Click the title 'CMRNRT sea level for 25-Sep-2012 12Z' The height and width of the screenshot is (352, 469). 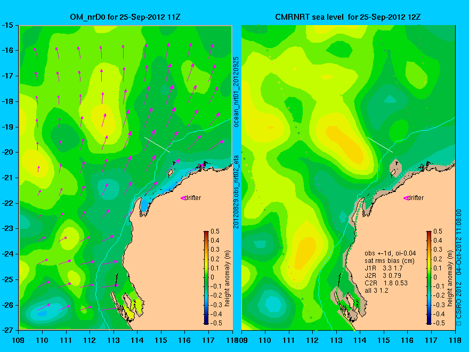(348, 17)
